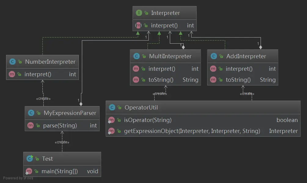Viewport: 307px width, 183px height.
Task: Select the "main(String[])" method name
Action: tap(60, 171)
